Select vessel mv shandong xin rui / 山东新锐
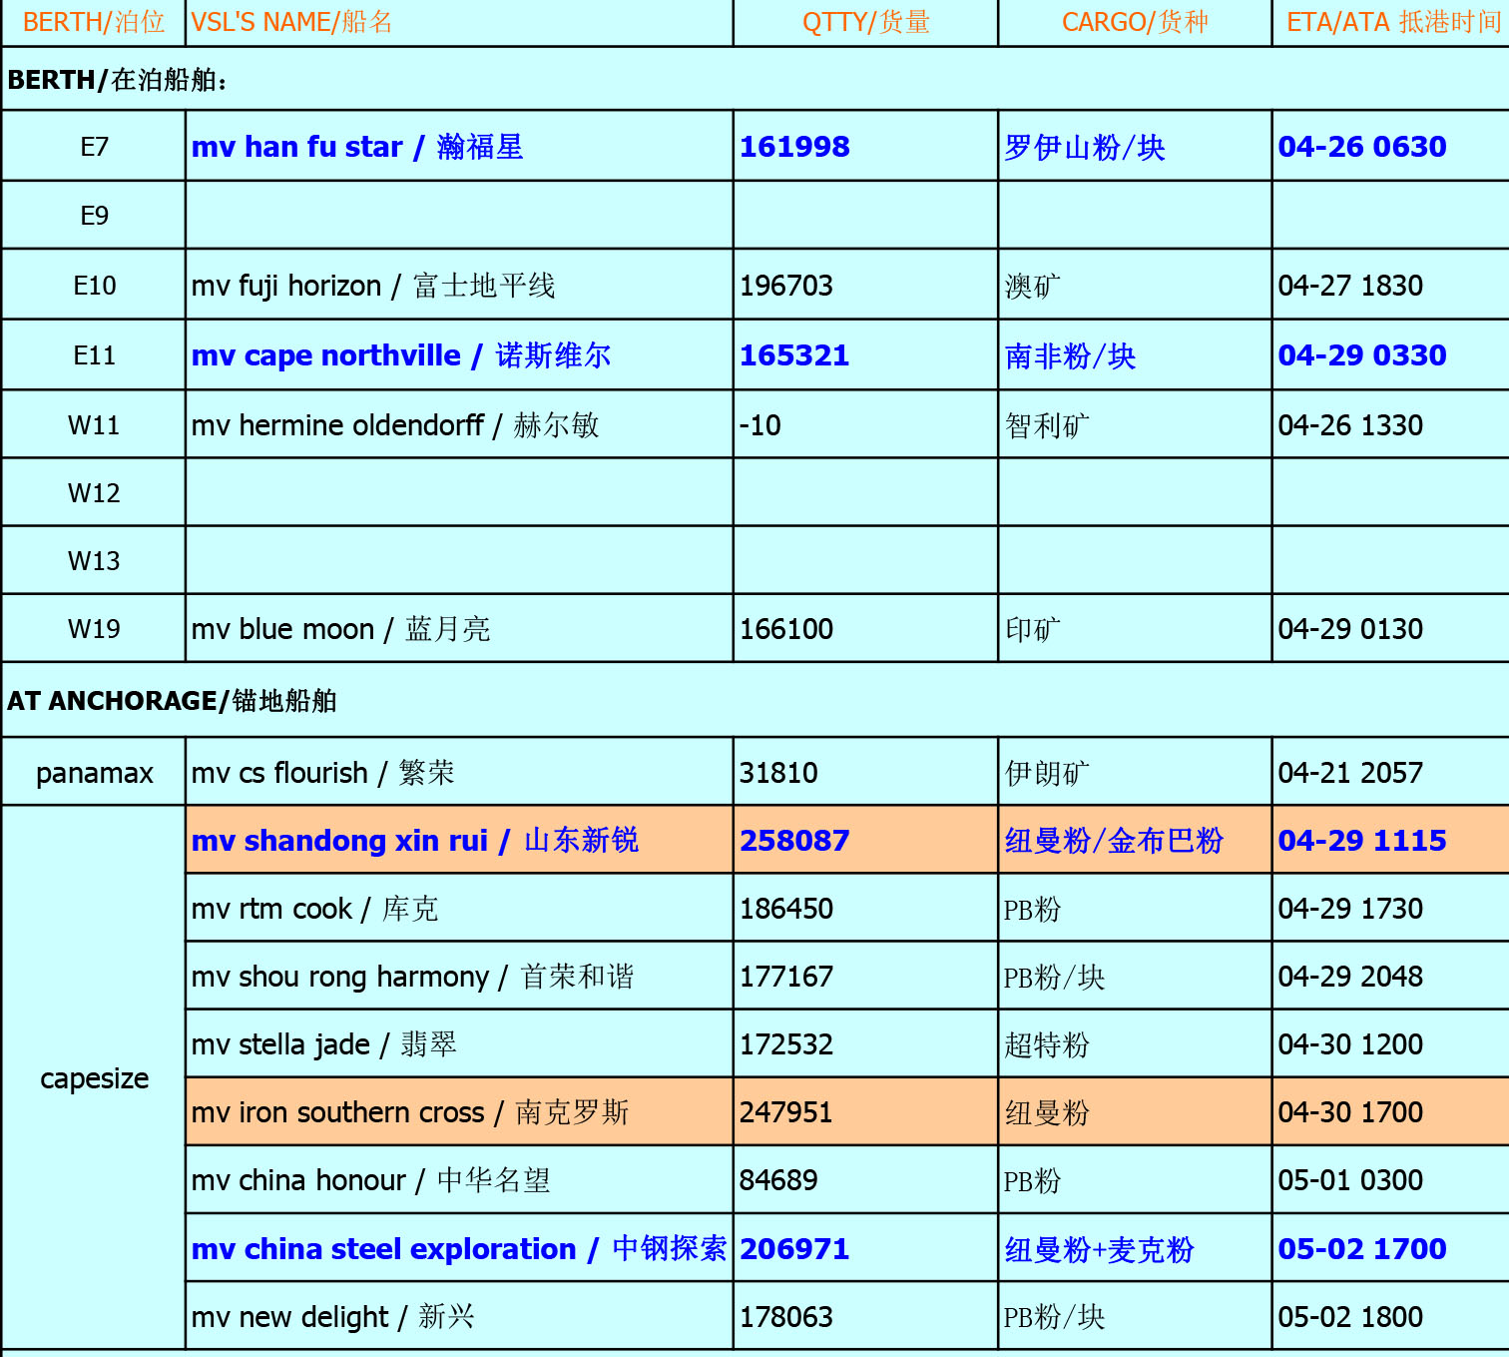Image resolution: width=1509 pixels, height=1357 pixels. coord(459,840)
